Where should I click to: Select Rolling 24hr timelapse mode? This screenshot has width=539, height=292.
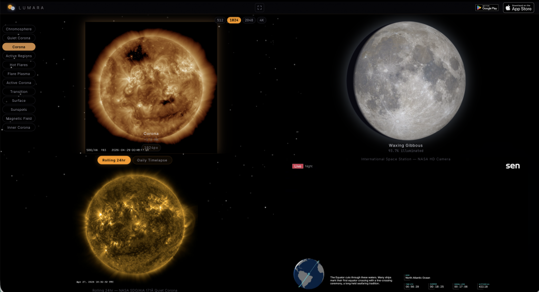[x=114, y=160]
